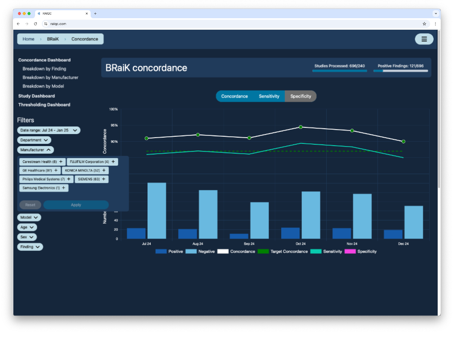
Task: Click the bookmark star in the address bar
Action: (x=424, y=24)
